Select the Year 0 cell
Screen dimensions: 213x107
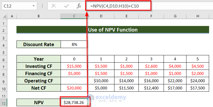pyautogui.click(x=74, y=59)
